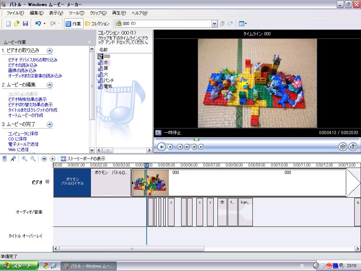Click CD に保存 link
The width and height of the screenshot is (361, 271).
(18, 139)
